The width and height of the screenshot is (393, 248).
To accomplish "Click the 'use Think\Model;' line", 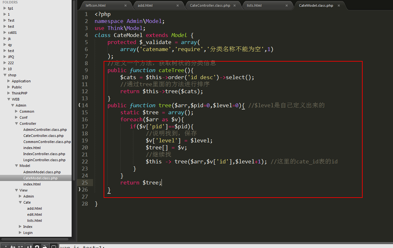I will pos(120,28).
